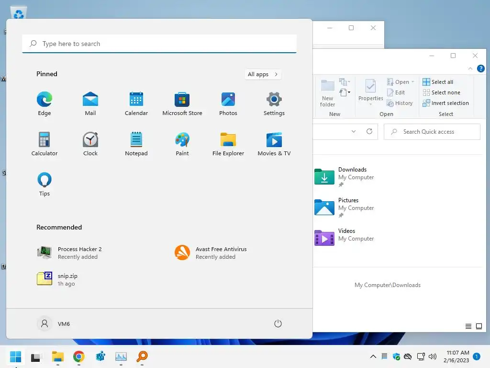Open the volume control in system tray

tap(433, 356)
